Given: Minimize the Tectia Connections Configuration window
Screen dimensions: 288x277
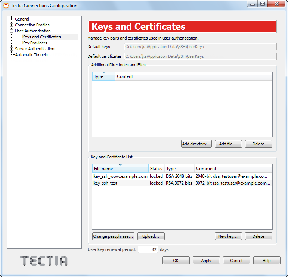Looking at the screenshot, I should [253, 4].
